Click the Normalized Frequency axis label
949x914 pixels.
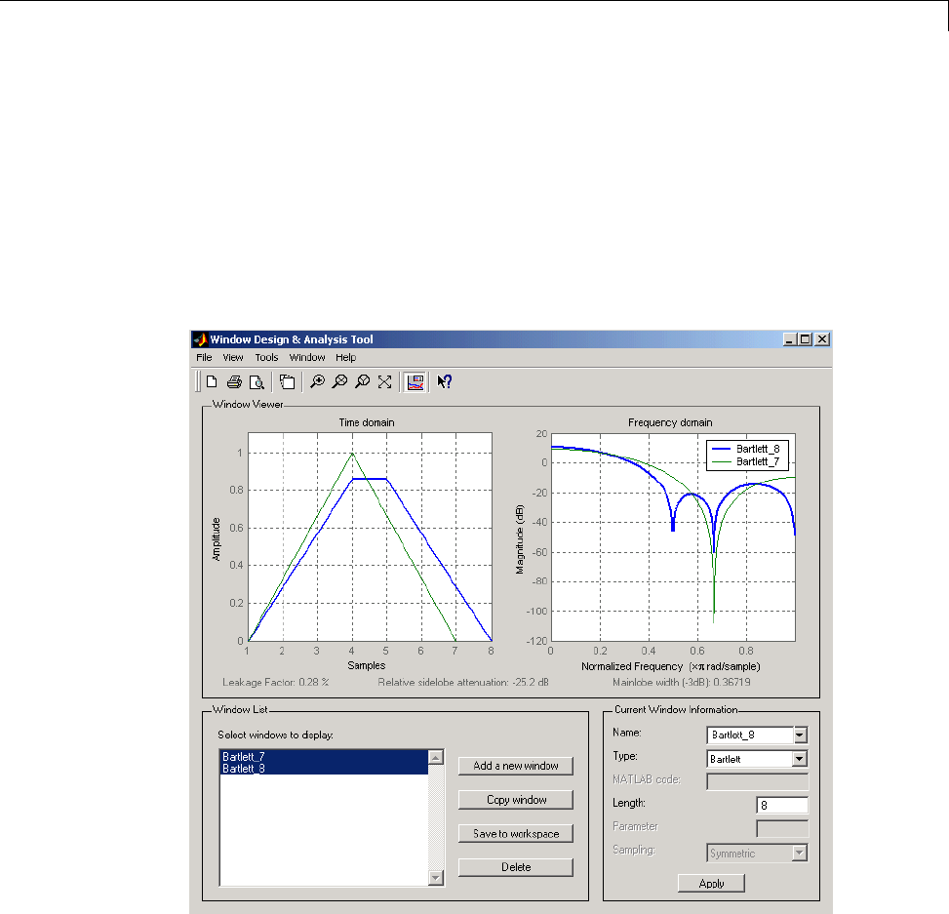(x=671, y=666)
